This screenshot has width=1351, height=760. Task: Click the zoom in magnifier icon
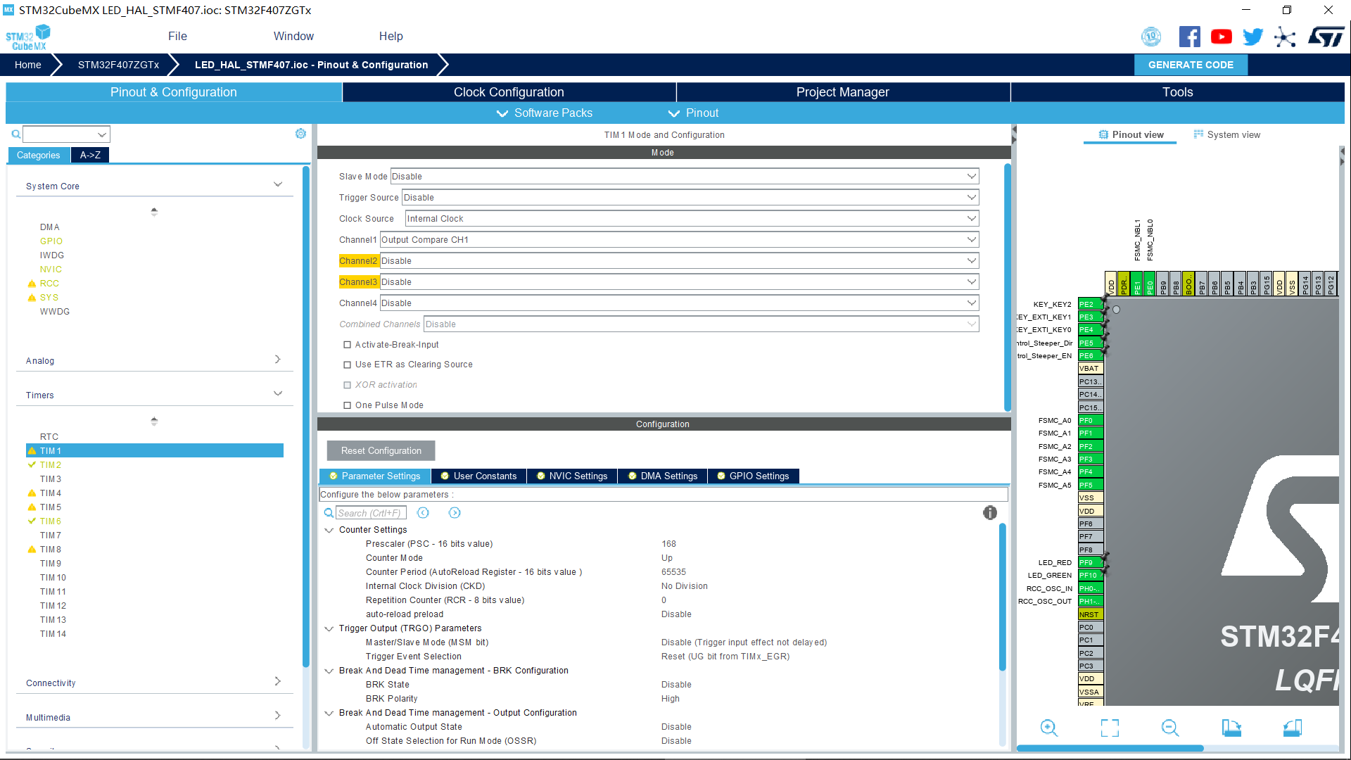click(1048, 728)
